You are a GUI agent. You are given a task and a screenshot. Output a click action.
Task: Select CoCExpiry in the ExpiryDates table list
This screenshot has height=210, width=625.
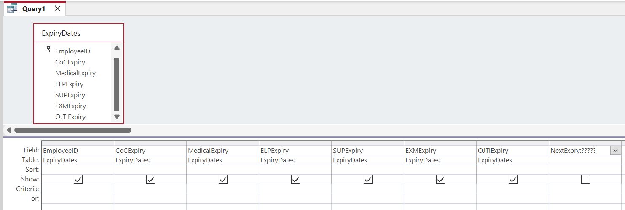pos(70,62)
